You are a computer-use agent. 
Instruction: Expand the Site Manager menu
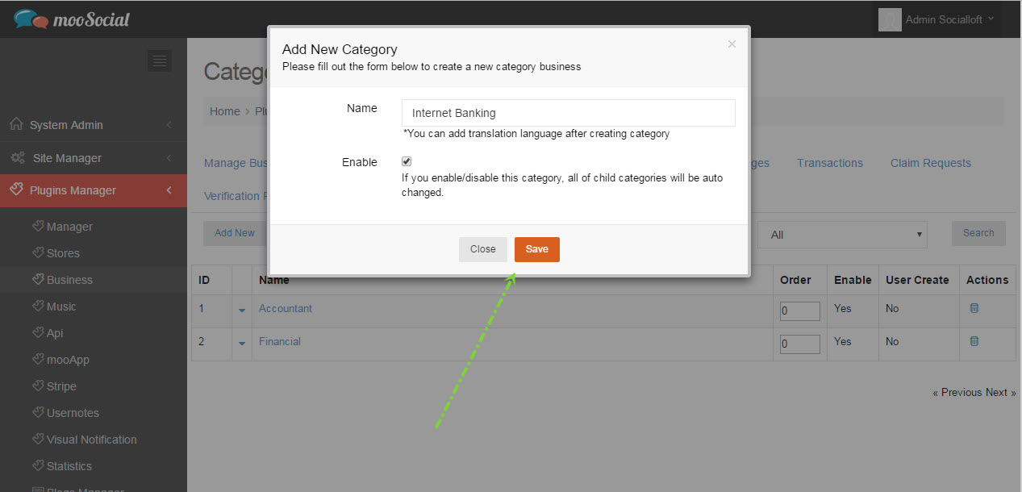(94, 158)
